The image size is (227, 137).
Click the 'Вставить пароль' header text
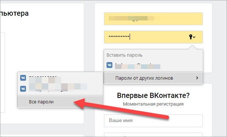pos(124,55)
